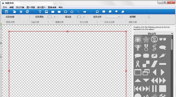Open the 编辑 menu
The image size is (176, 97).
coord(11,7)
